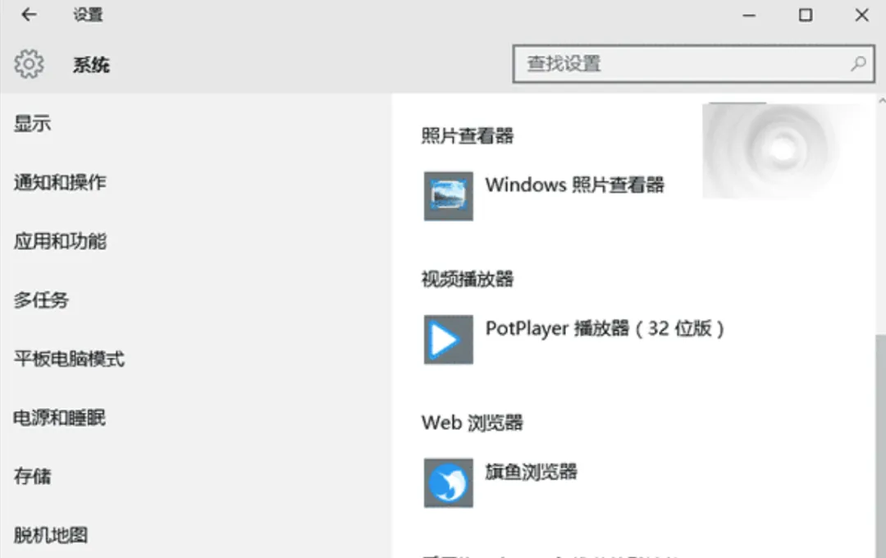
Task: Open the 设置 app title icon area
Action: click(88, 15)
